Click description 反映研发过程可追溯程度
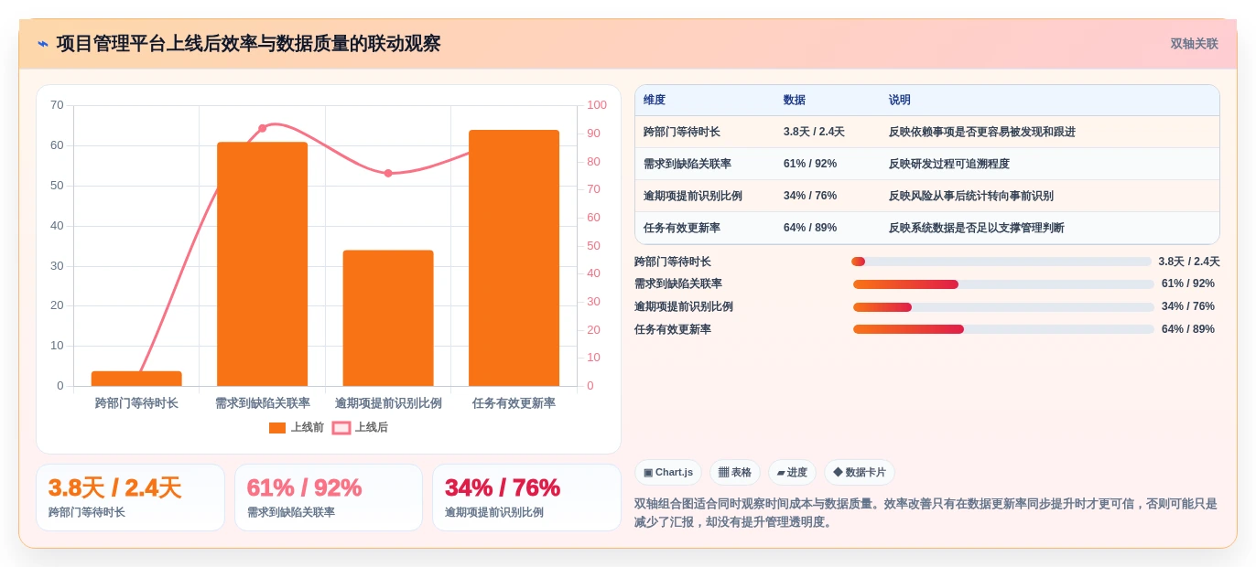1256x567 pixels. click(949, 164)
